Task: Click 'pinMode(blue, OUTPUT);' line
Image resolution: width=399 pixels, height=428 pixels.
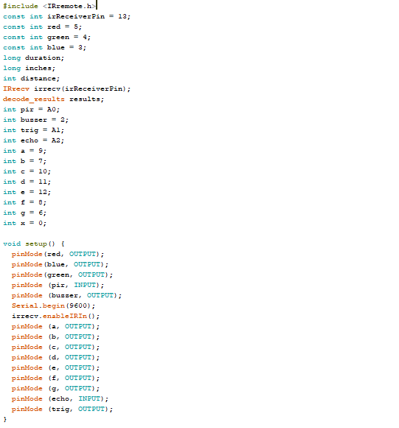Action: (60, 264)
